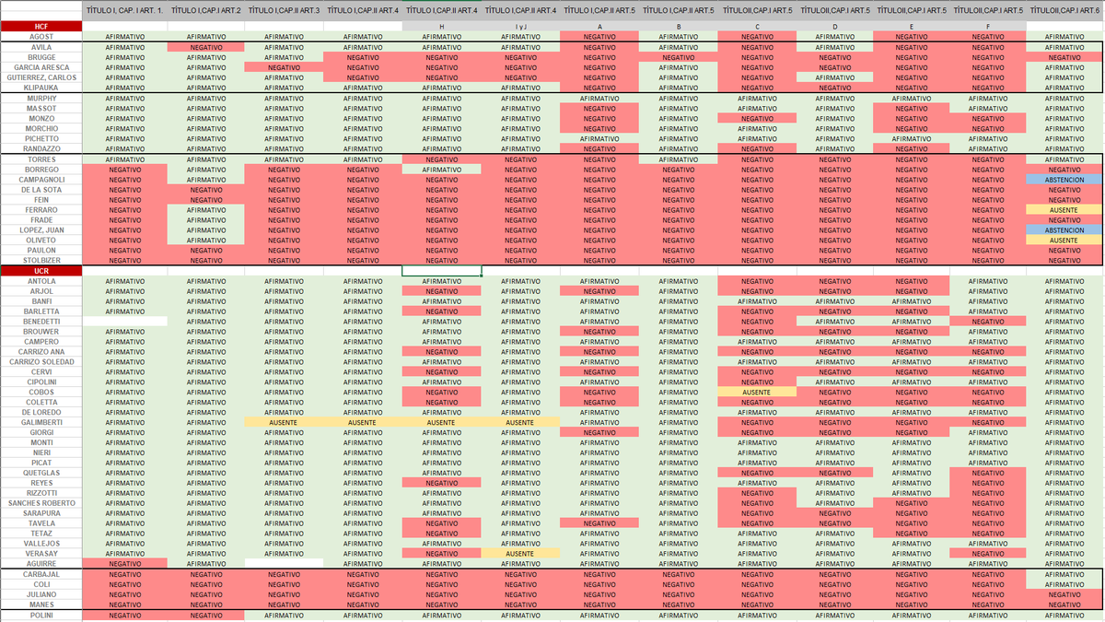Click the MONZO name cell
The height and width of the screenshot is (622, 1105).
pos(41,118)
